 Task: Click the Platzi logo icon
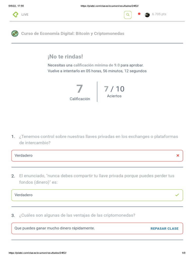[x=15, y=14]
